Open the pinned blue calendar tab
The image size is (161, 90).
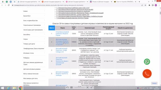11,2
